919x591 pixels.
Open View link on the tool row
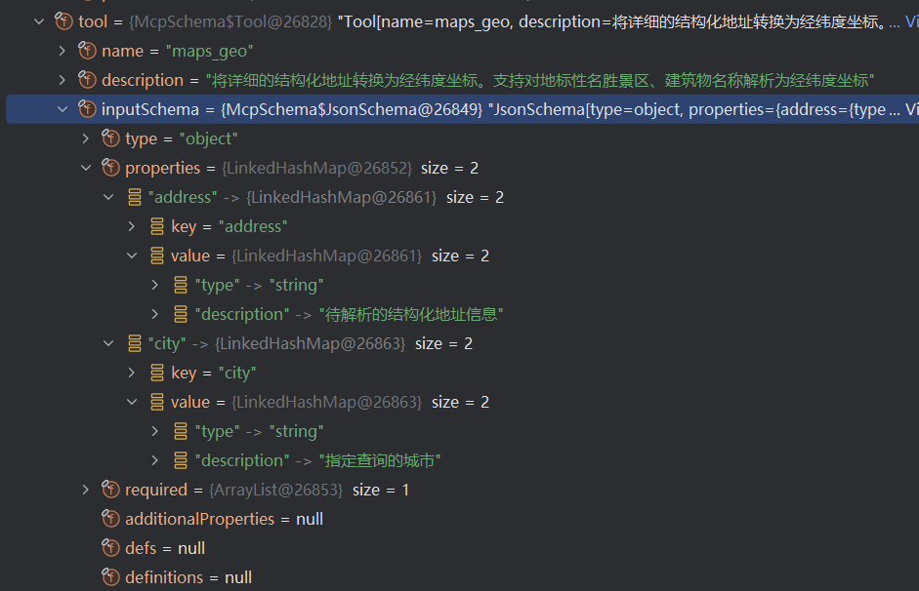[912, 21]
